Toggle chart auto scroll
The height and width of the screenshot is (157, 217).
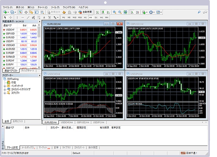click(132, 12)
